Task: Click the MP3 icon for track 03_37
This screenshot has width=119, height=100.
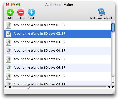Action: [x=8, y=42]
